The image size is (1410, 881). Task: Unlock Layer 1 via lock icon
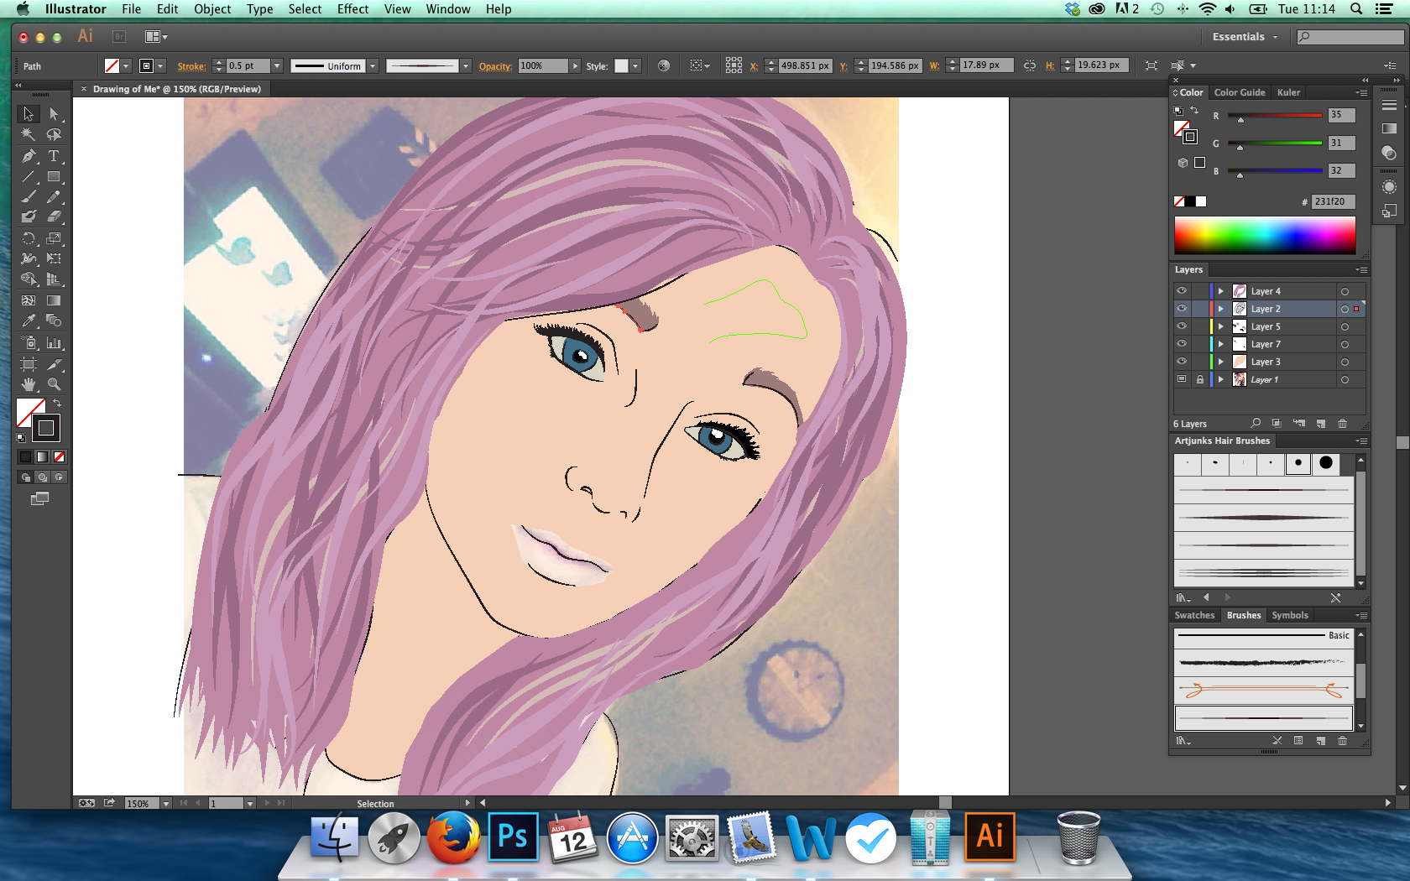coord(1200,379)
